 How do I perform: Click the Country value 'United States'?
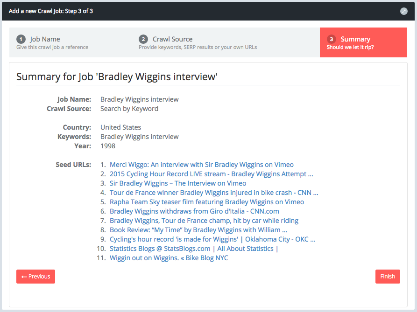[121, 127]
